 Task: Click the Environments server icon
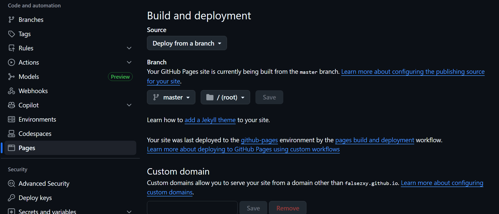point(11,119)
